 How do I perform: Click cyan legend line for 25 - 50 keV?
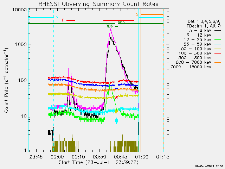pyautogui.click(x=218, y=44)
